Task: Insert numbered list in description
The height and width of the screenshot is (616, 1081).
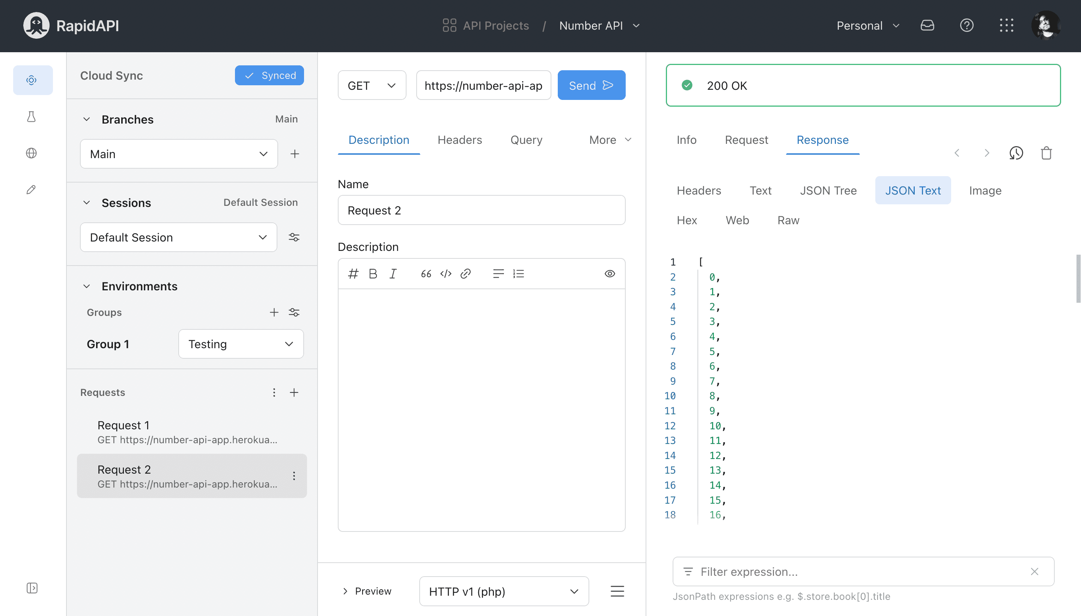Action: click(x=518, y=274)
